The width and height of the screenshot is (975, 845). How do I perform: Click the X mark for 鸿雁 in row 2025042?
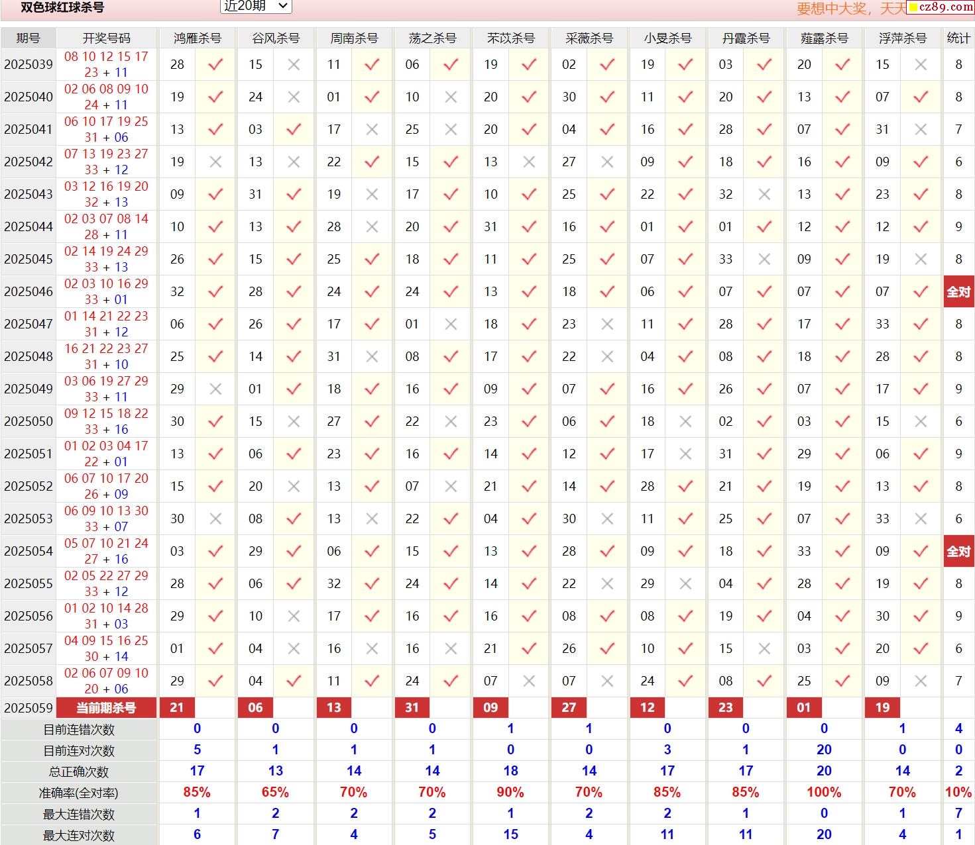[215, 162]
